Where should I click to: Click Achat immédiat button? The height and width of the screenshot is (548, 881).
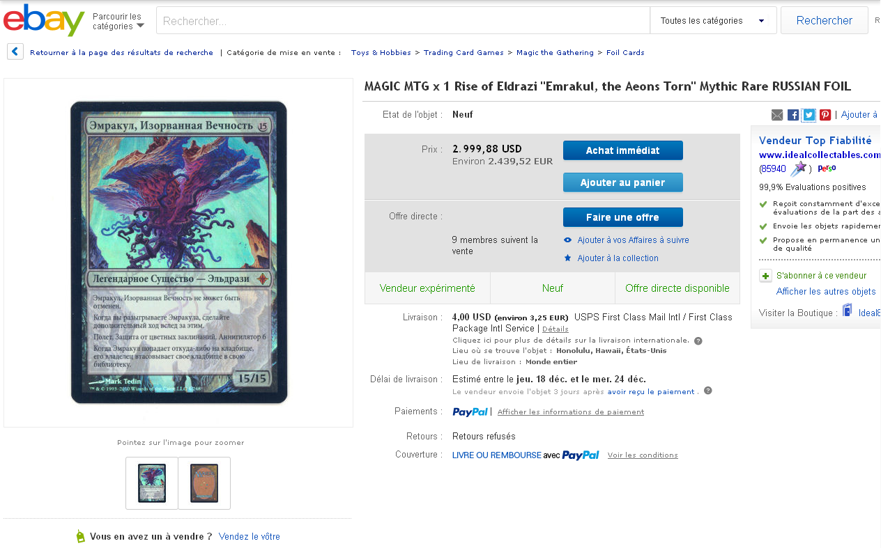click(622, 150)
